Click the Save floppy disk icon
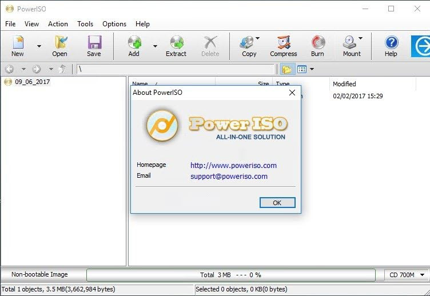The image size is (430, 296). click(94, 42)
